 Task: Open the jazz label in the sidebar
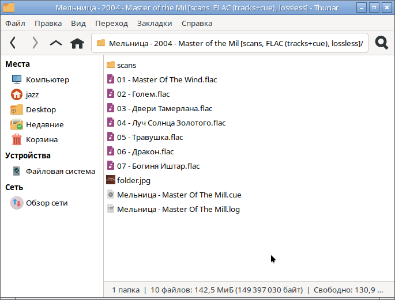pyautogui.click(x=32, y=95)
